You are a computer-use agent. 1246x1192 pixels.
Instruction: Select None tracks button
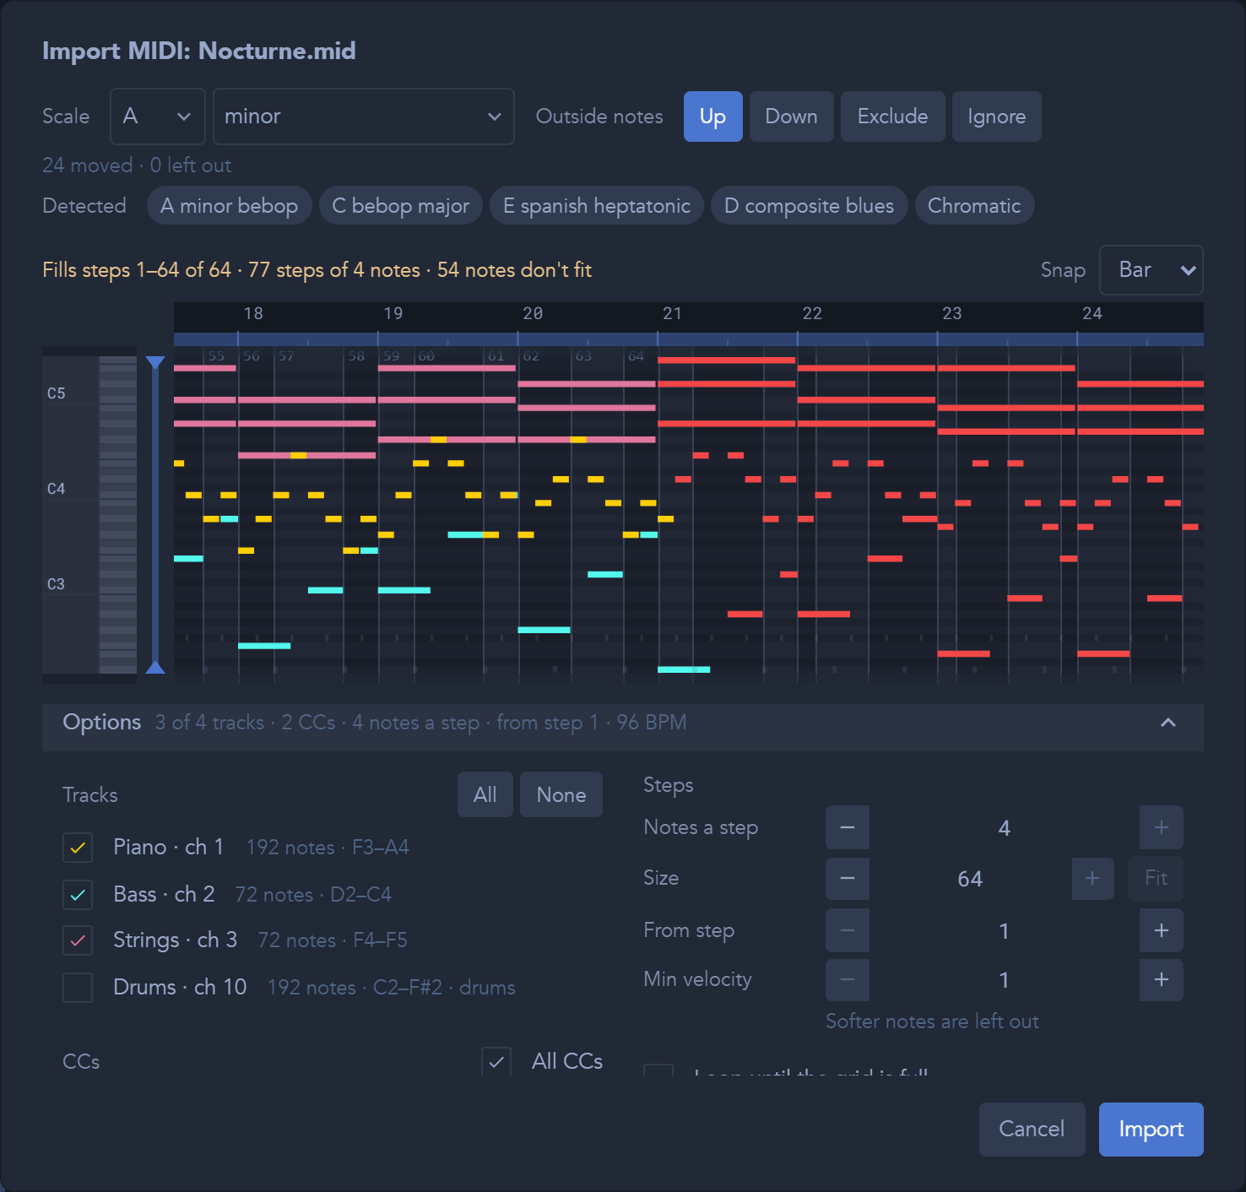pyautogui.click(x=561, y=794)
